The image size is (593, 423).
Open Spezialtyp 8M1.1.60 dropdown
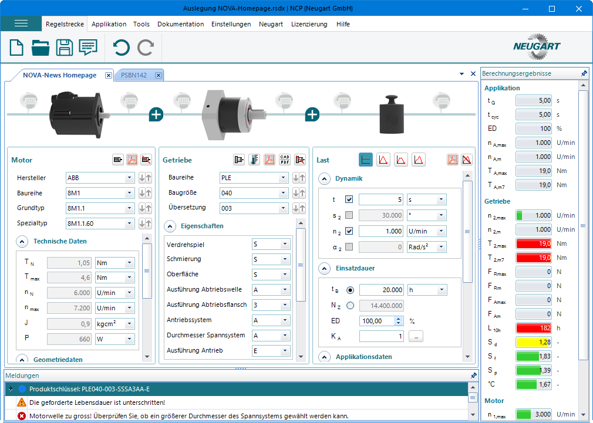(129, 224)
